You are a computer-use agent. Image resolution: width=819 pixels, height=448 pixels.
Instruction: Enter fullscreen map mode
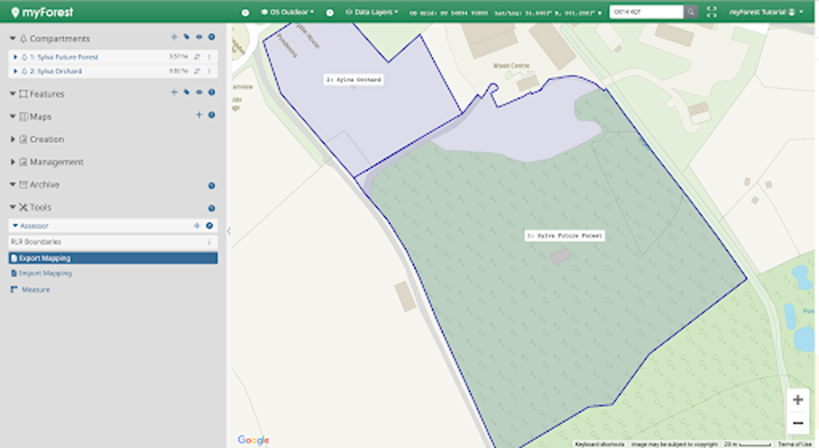point(712,12)
